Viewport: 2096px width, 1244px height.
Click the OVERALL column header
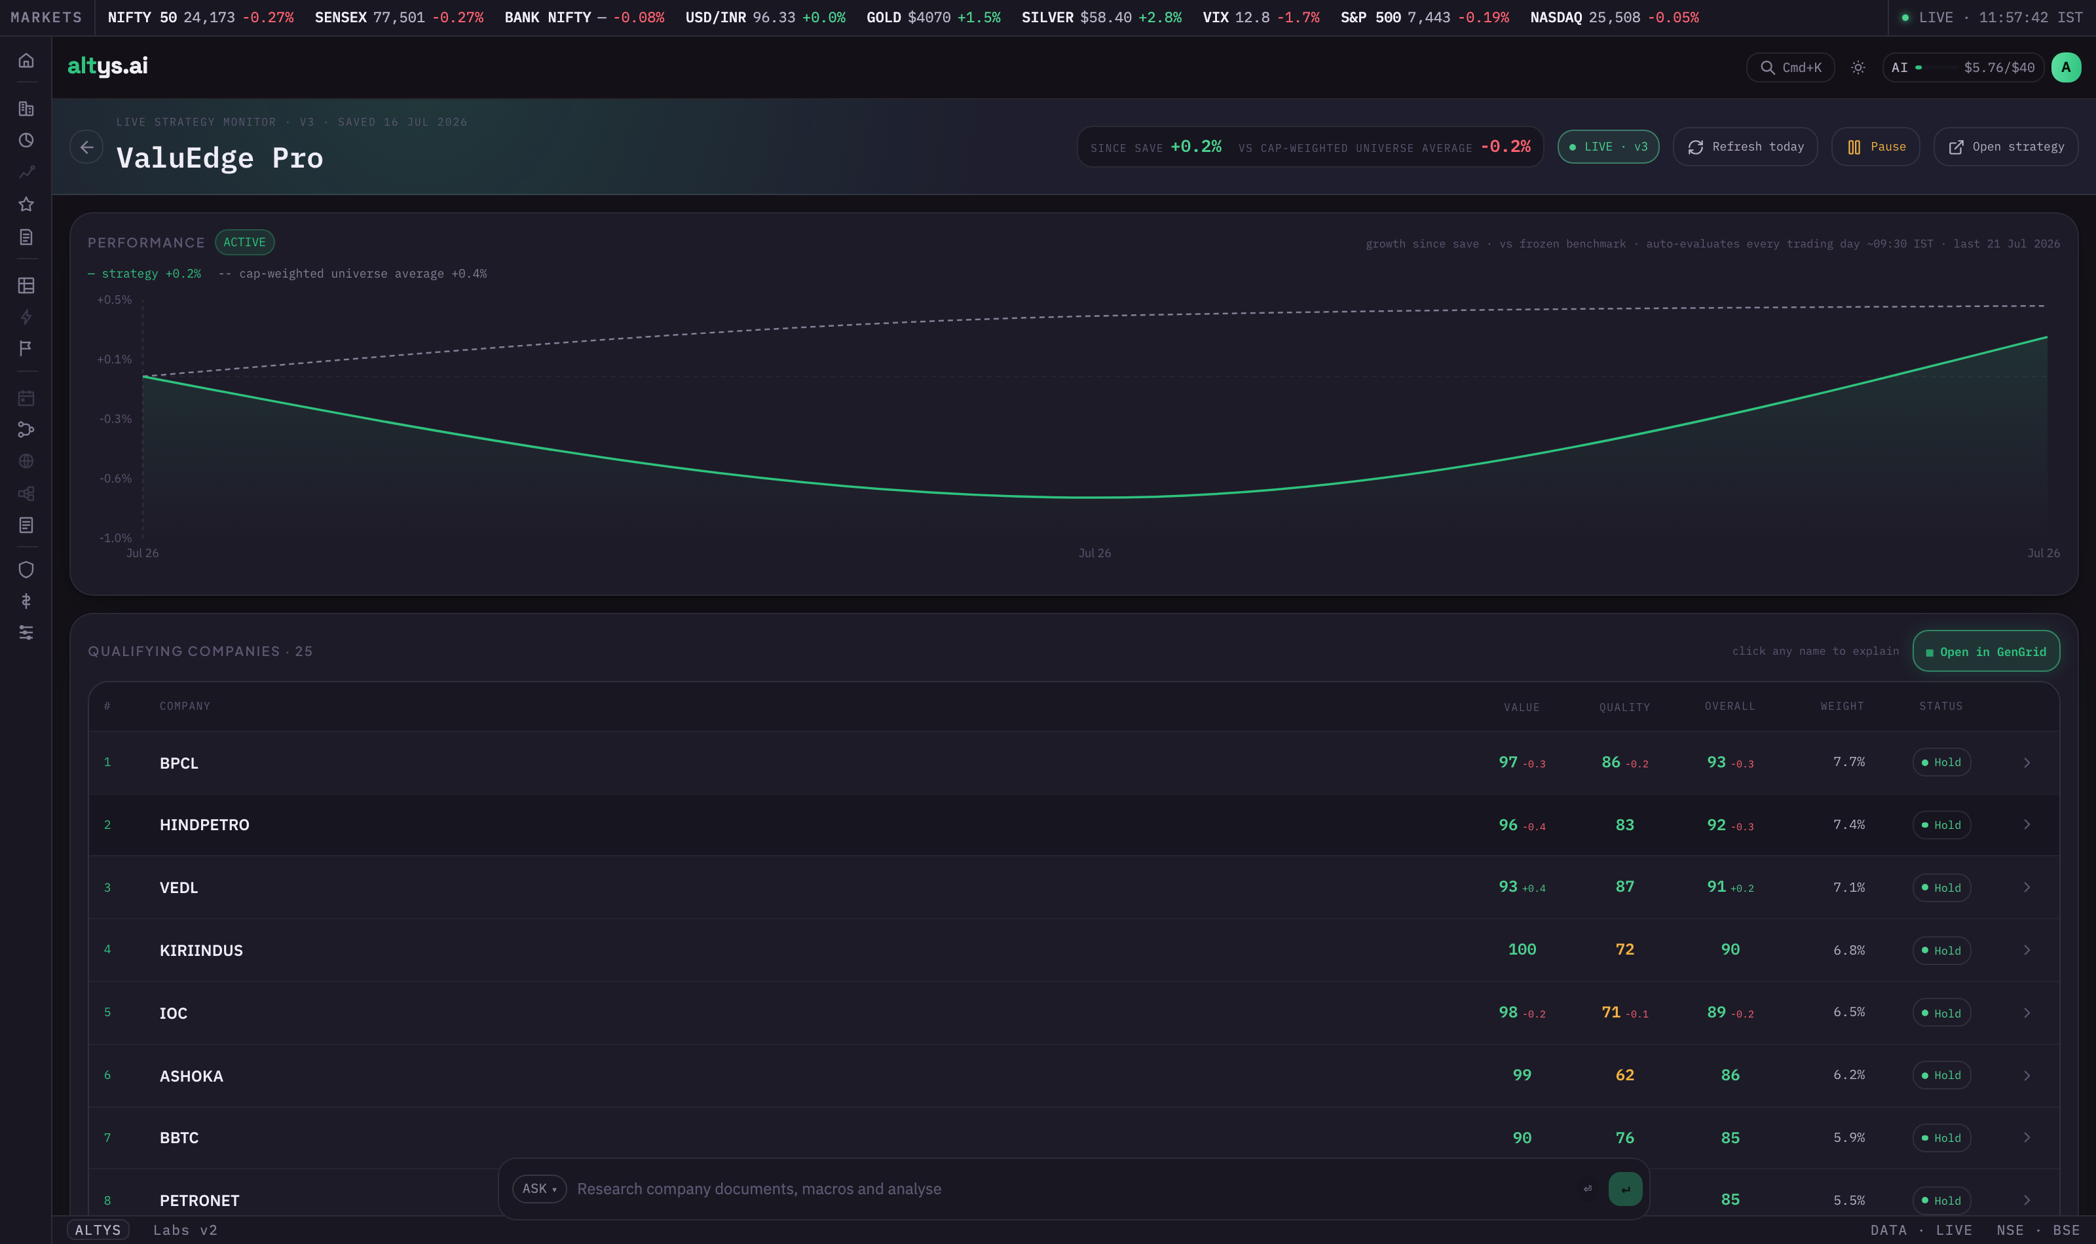point(1730,706)
